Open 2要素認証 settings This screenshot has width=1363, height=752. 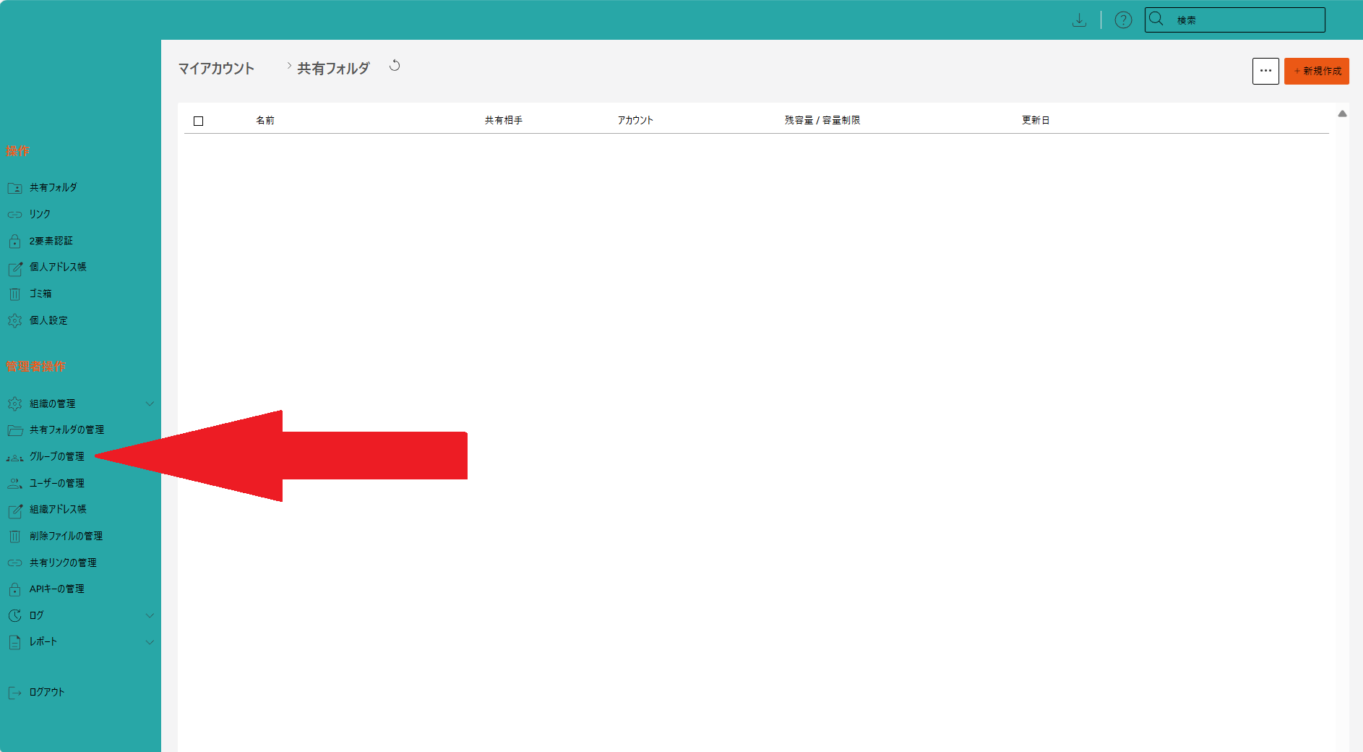(51, 241)
